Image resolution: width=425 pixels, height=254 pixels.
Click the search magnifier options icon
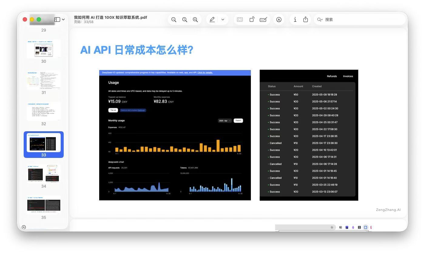click(320, 19)
